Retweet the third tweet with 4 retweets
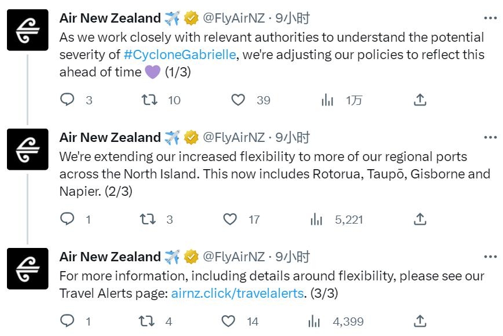503x336 pixels. pyautogui.click(x=148, y=320)
